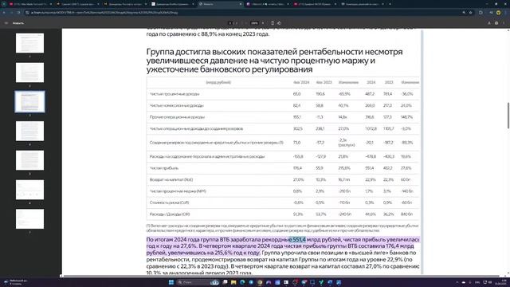510x287 pixels.
Task: Click the vertical scrollbar thumb of PDF
Action: tap(508, 116)
